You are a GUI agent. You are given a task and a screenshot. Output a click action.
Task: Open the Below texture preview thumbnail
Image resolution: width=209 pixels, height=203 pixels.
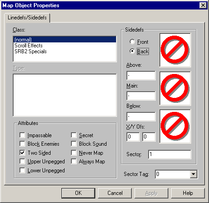pos(175,126)
